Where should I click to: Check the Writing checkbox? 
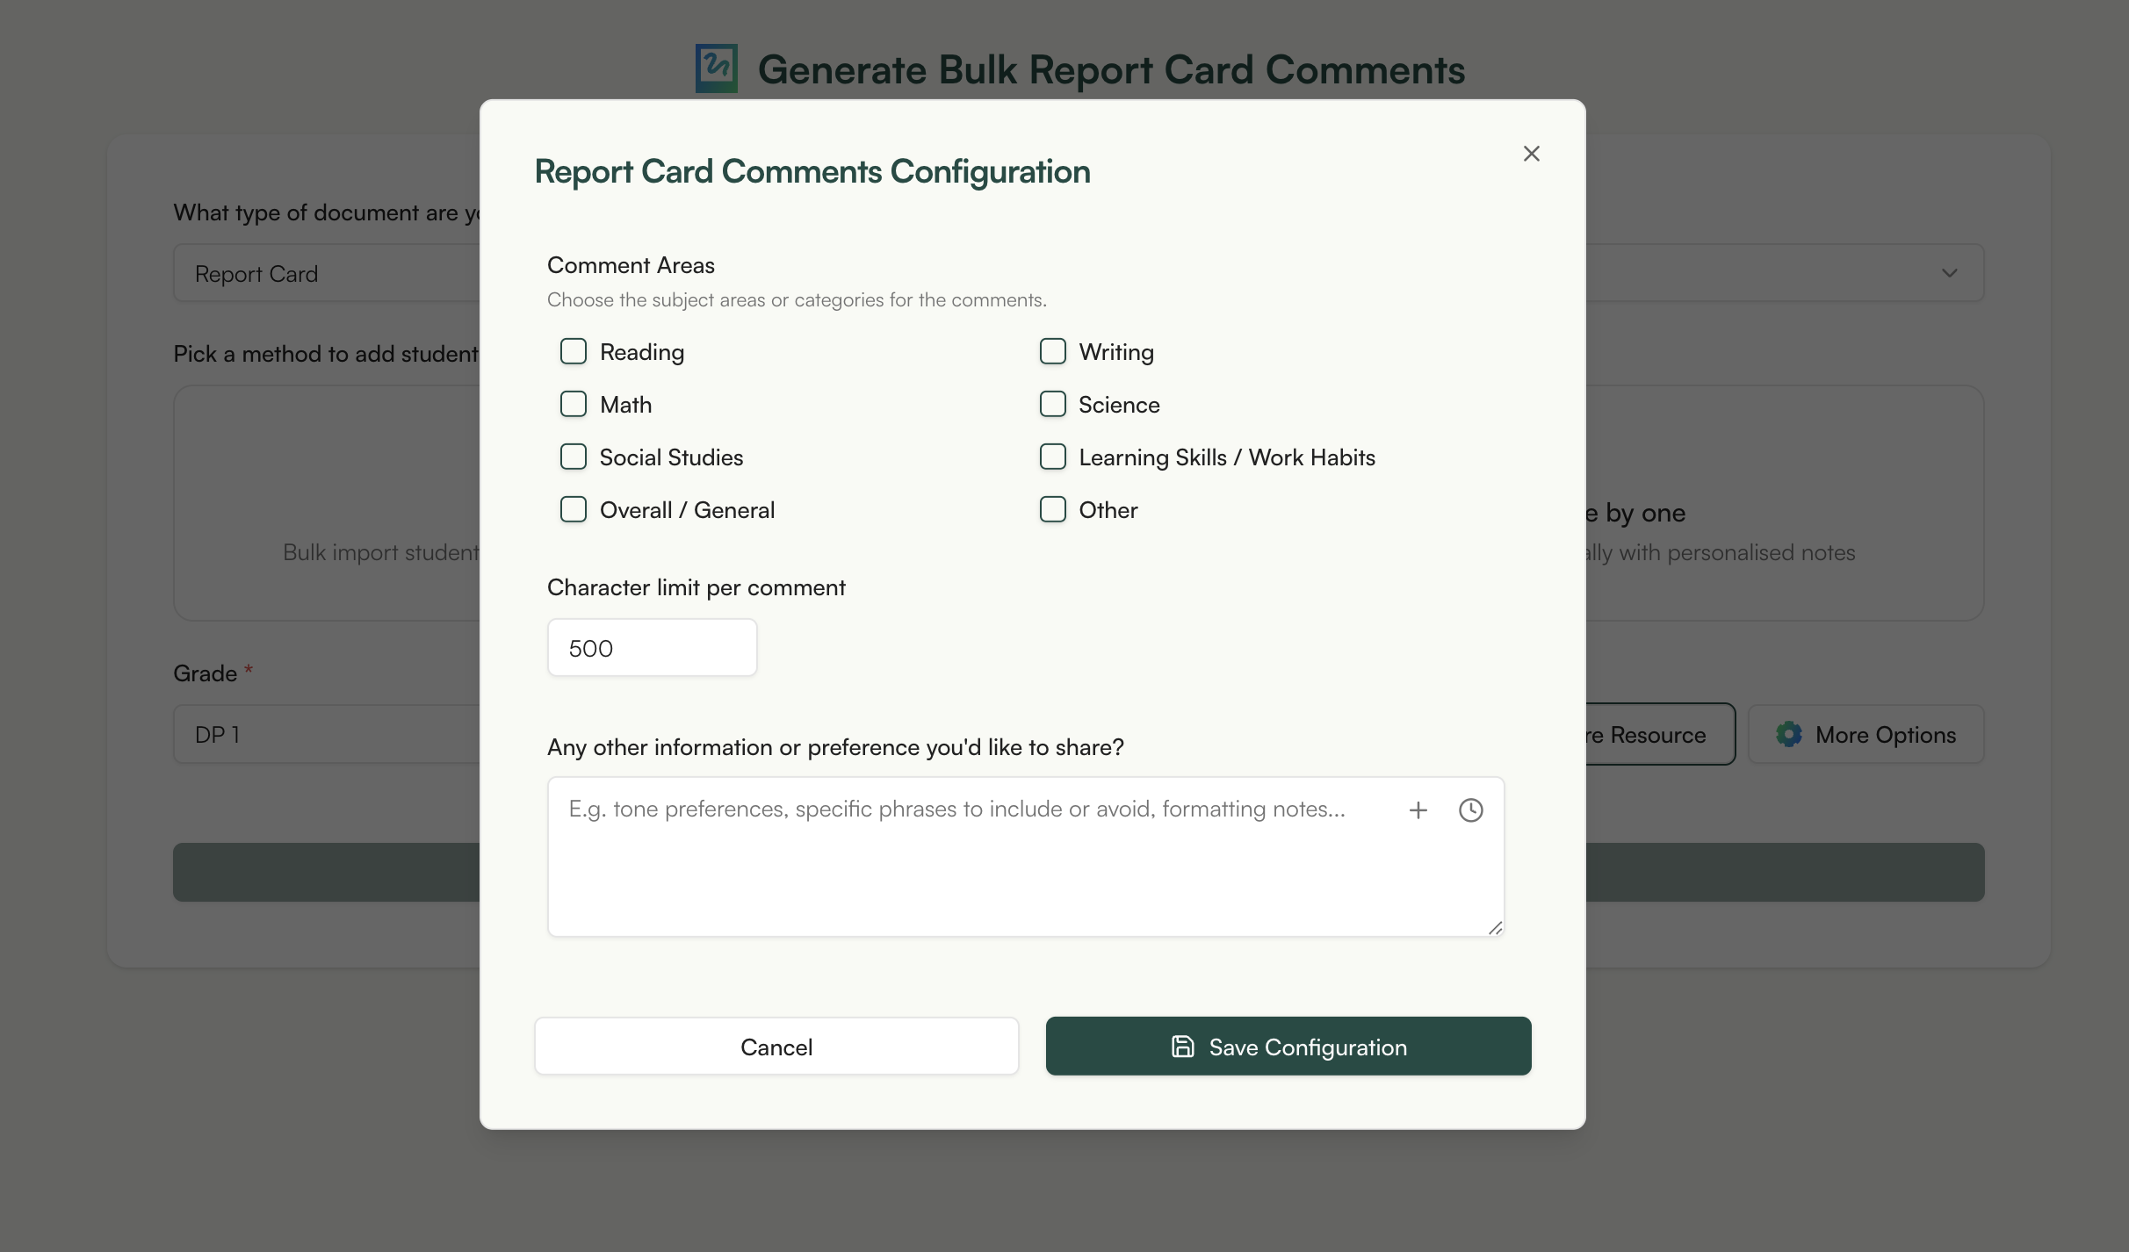coord(1052,350)
